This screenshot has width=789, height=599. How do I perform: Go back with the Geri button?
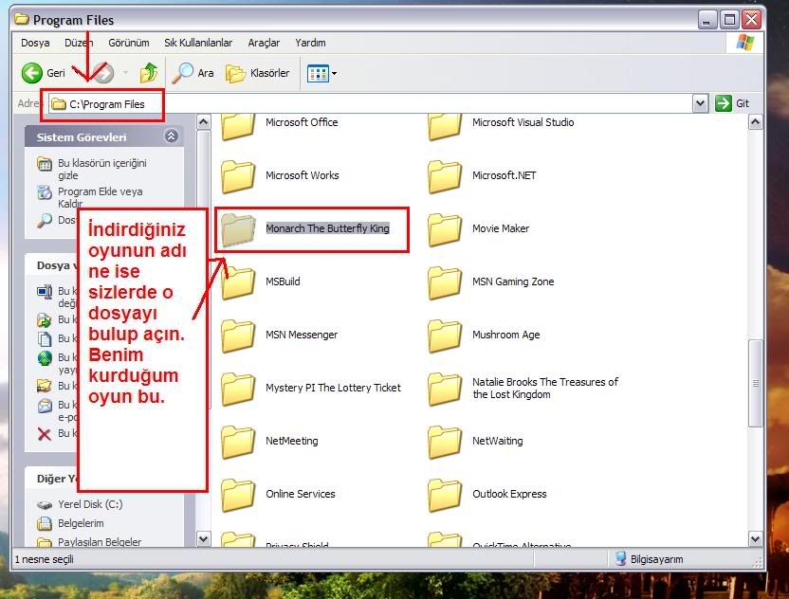[x=44, y=73]
